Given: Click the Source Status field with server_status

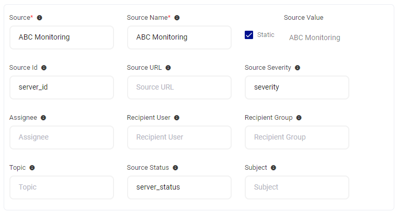Looking at the screenshot, I should pos(179,187).
